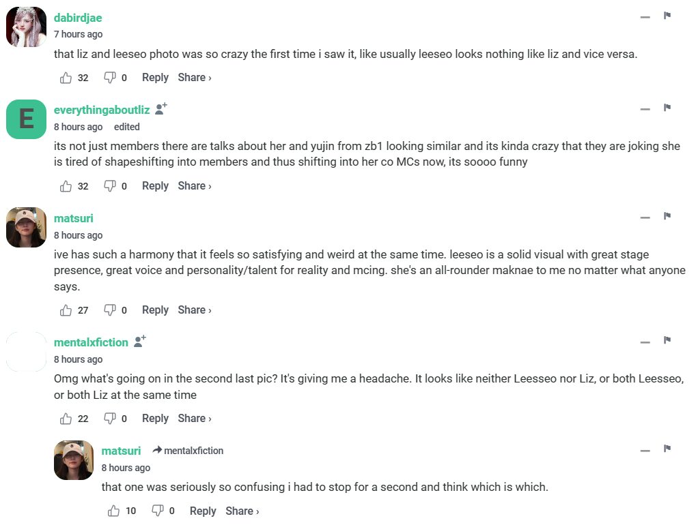Open Share menu on everythingaboutliz's comment

point(194,186)
